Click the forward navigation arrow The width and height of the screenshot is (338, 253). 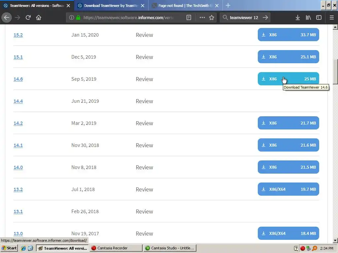tap(17, 17)
